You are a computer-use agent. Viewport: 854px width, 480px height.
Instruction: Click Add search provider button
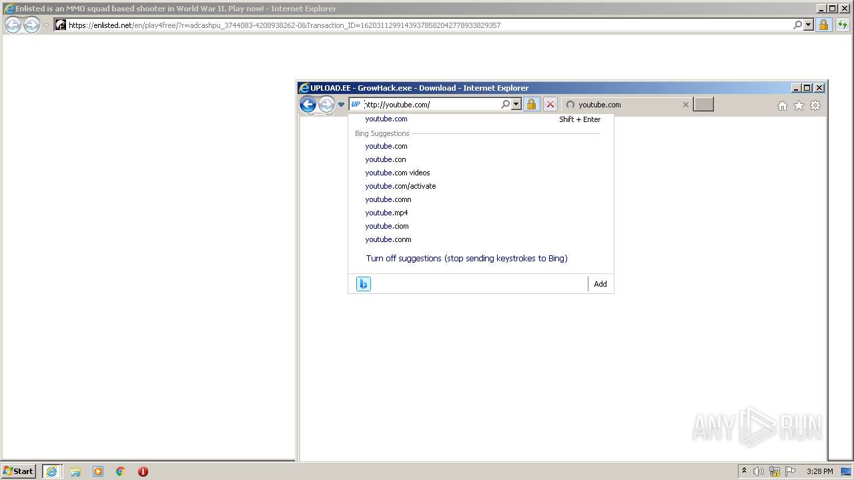[600, 284]
